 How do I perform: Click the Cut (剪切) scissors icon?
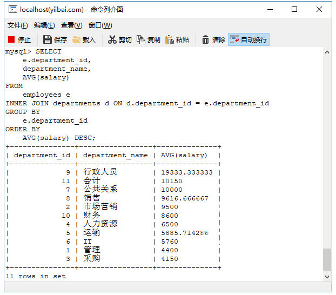click(112, 39)
